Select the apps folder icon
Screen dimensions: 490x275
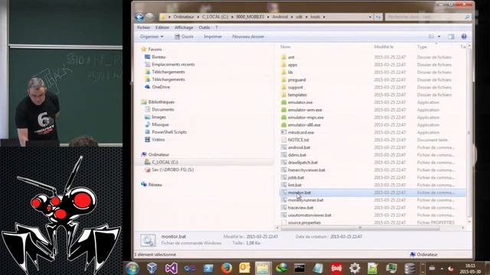[284, 64]
